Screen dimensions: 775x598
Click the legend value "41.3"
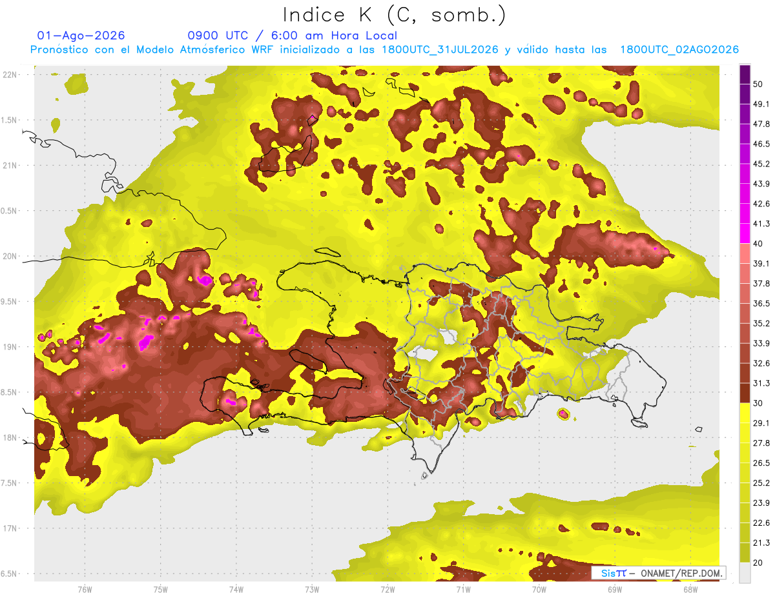pos(761,224)
